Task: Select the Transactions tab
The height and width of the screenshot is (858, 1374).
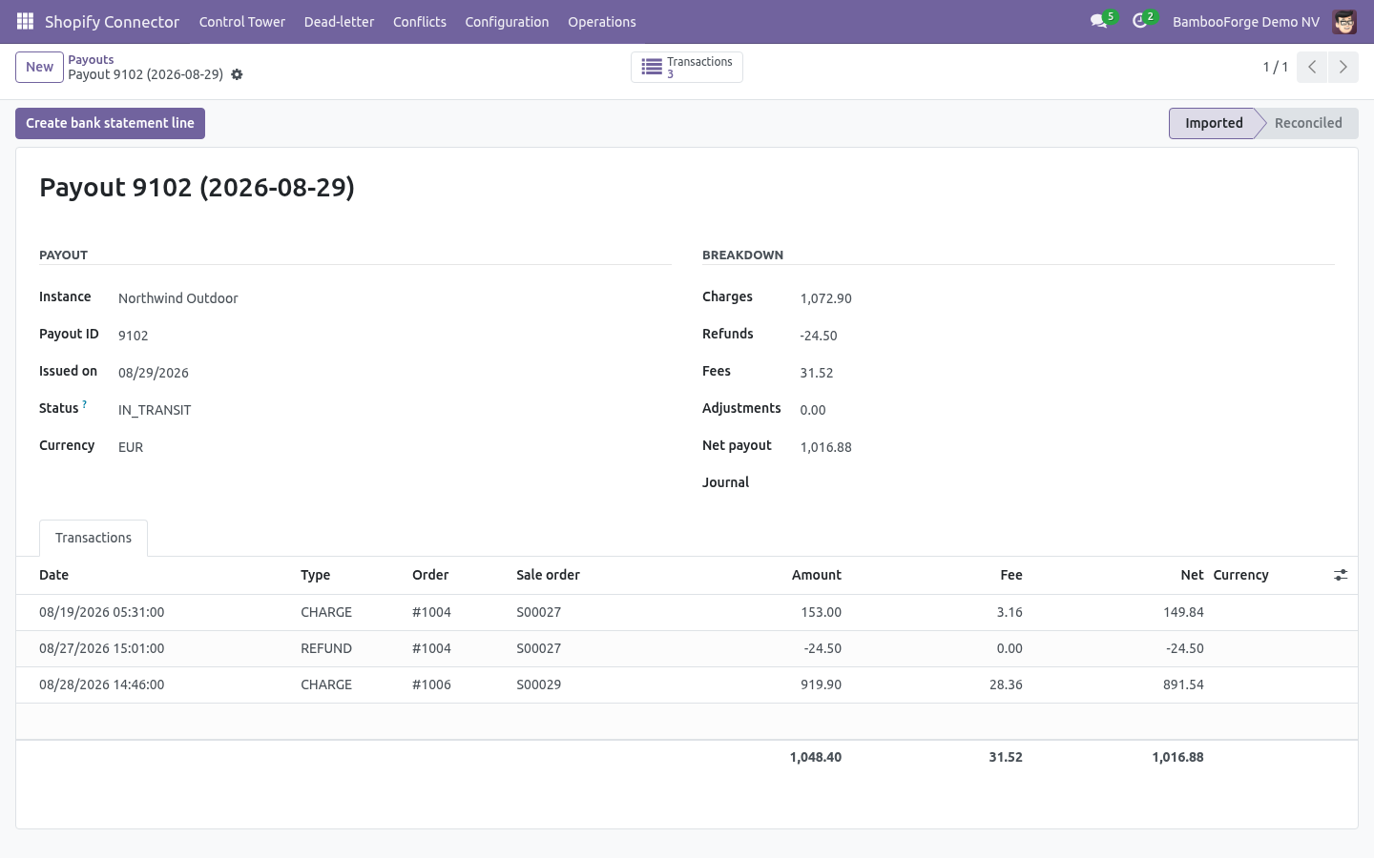Action: point(94,538)
